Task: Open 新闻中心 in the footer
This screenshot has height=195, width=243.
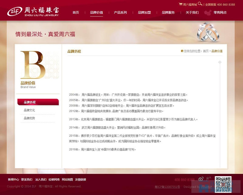Action: (x=13, y=179)
